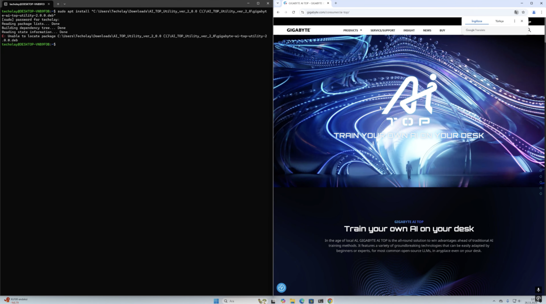Select Türkçe tab in translate popup
546x304 pixels.
tap(499, 21)
